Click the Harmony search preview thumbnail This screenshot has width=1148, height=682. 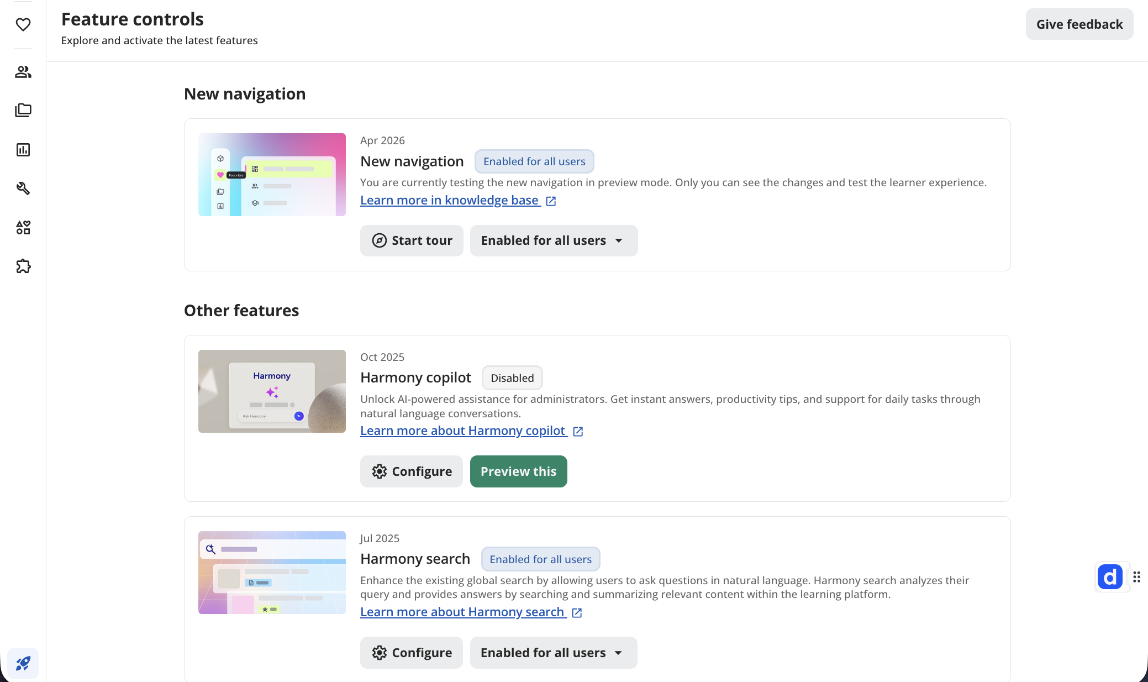coord(272,573)
